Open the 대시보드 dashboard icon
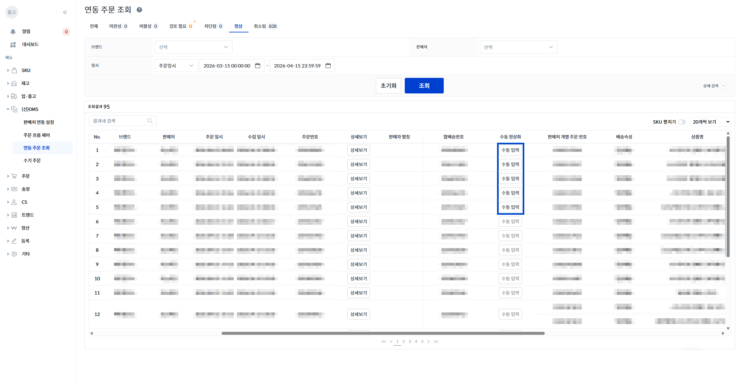Image resolution: width=740 pixels, height=387 pixels. 13,44
